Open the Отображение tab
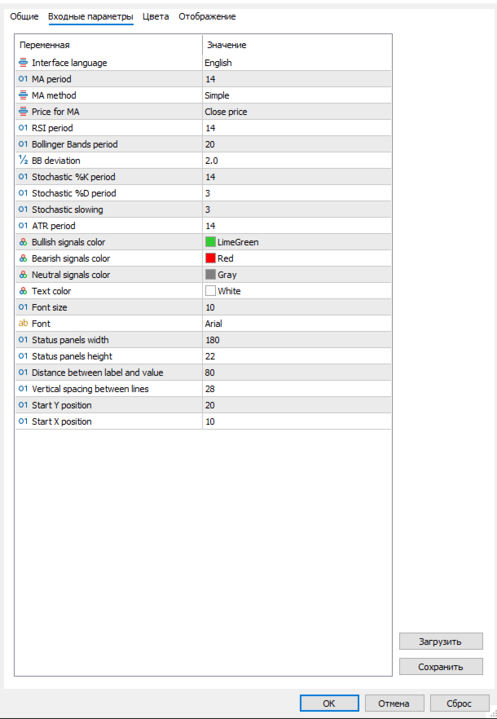 pos(207,16)
